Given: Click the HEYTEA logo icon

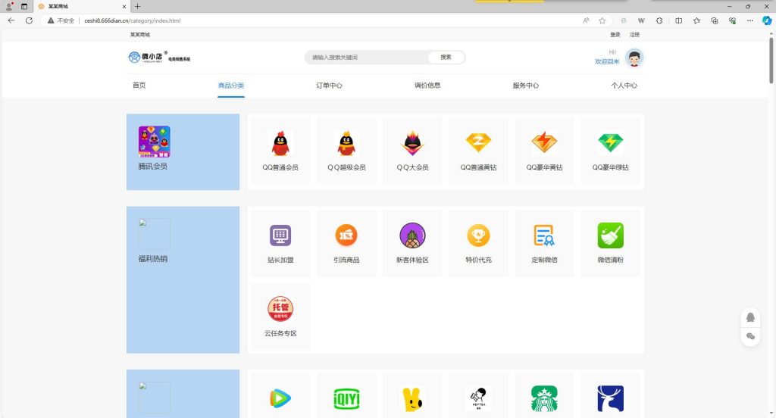Looking at the screenshot, I should point(478,399).
